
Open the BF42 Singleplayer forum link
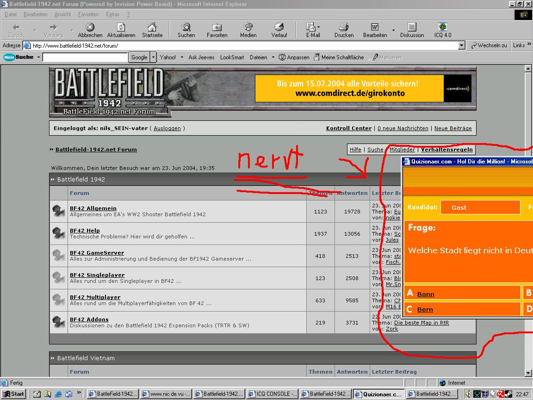coord(97,275)
